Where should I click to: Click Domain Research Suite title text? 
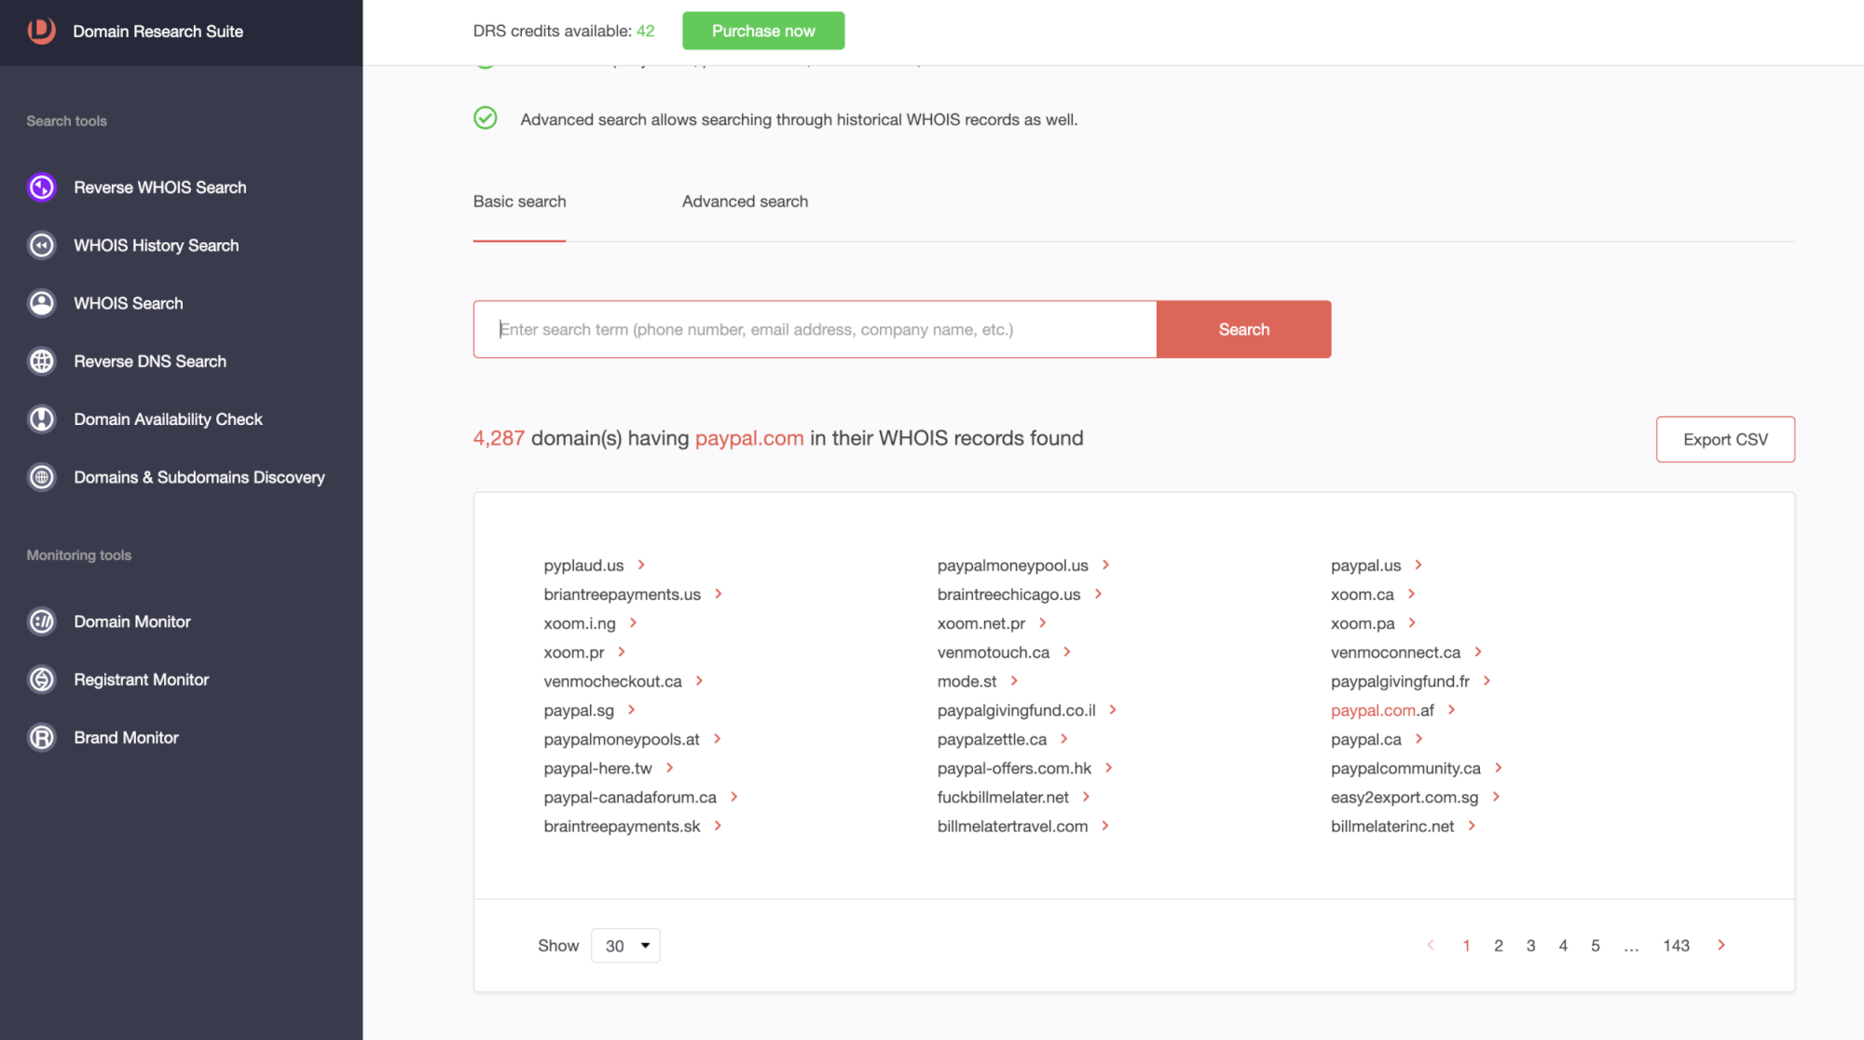coord(158,31)
